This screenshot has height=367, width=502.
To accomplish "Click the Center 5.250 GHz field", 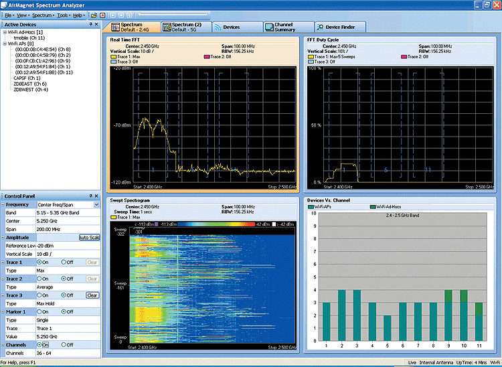I will 68,221.
